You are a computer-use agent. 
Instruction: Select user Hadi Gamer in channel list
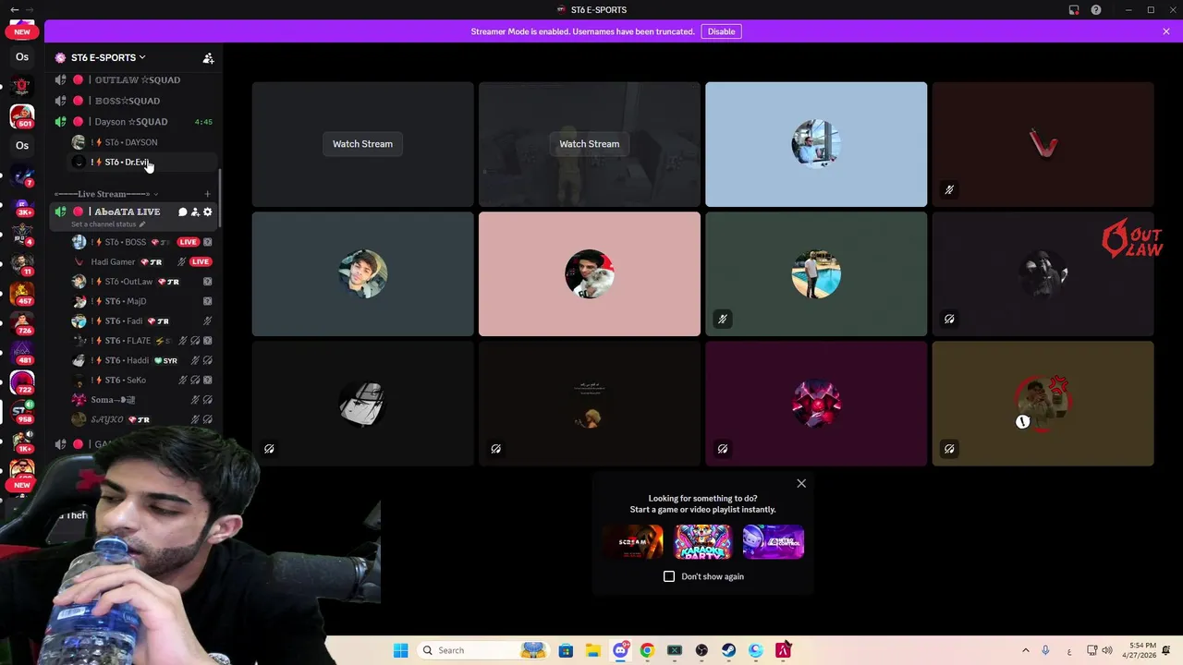pos(113,261)
